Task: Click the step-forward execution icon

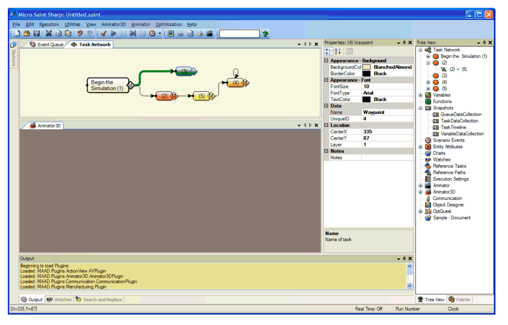Action: pyautogui.click(x=133, y=33)
